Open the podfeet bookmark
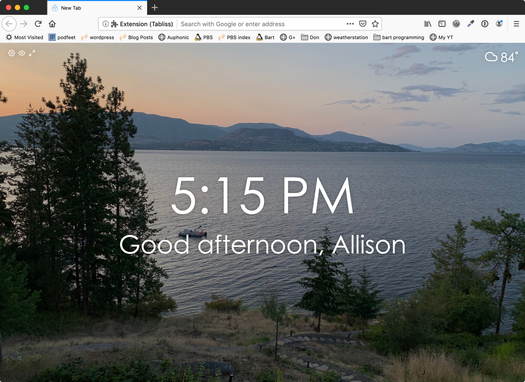Screen dimensions: 525x382 pyautogui.click(x=62, y=37)
